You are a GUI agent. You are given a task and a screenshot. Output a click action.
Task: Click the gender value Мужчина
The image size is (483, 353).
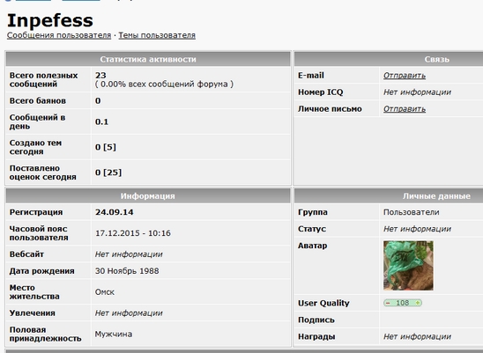point(114,335)
